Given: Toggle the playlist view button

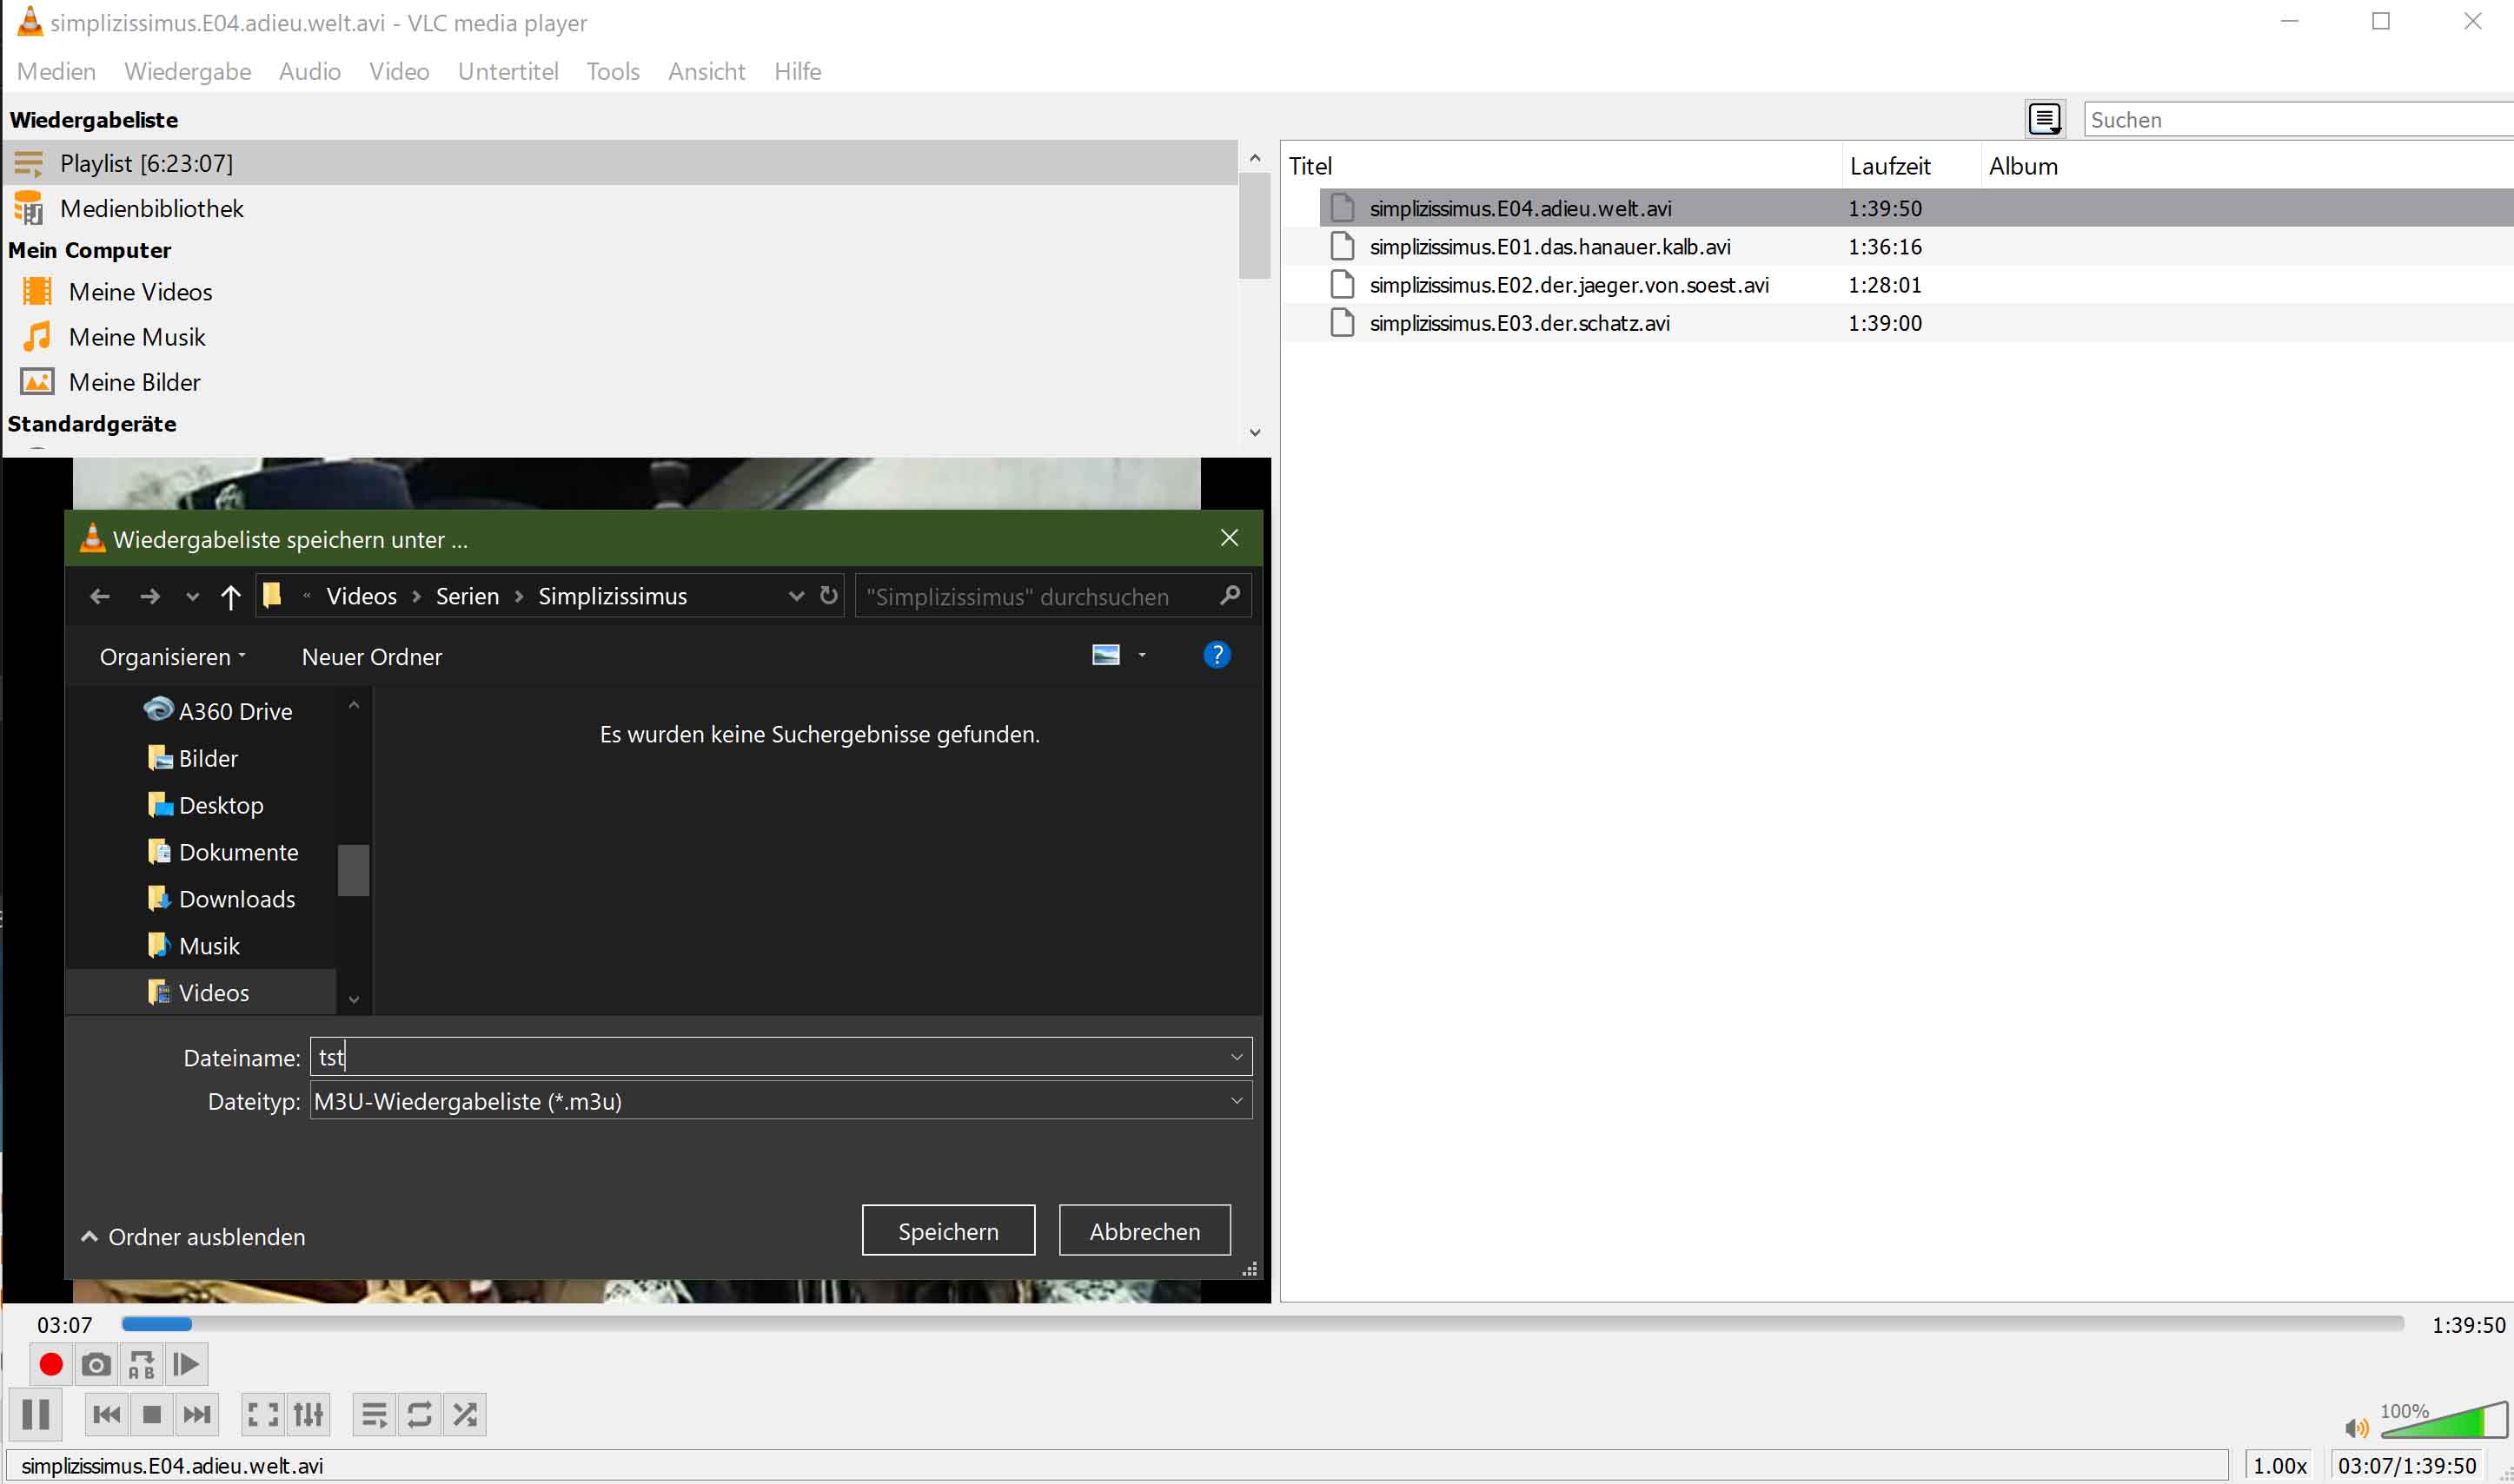Looking at the screenshot, I should (x=375, y=1414).
